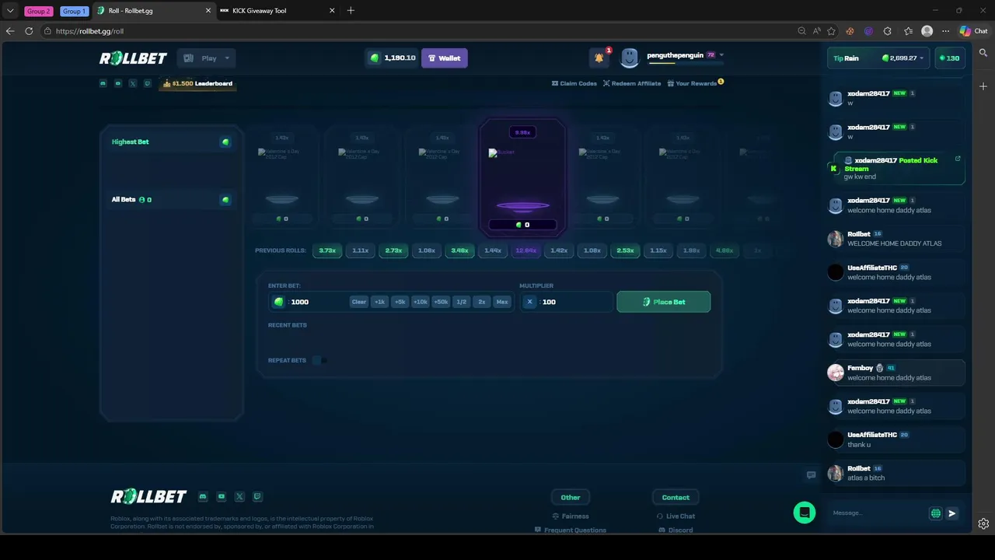The image size is (995, 560).
Task: Refresh the page with the browser reload button
Action: pos(29,31)
